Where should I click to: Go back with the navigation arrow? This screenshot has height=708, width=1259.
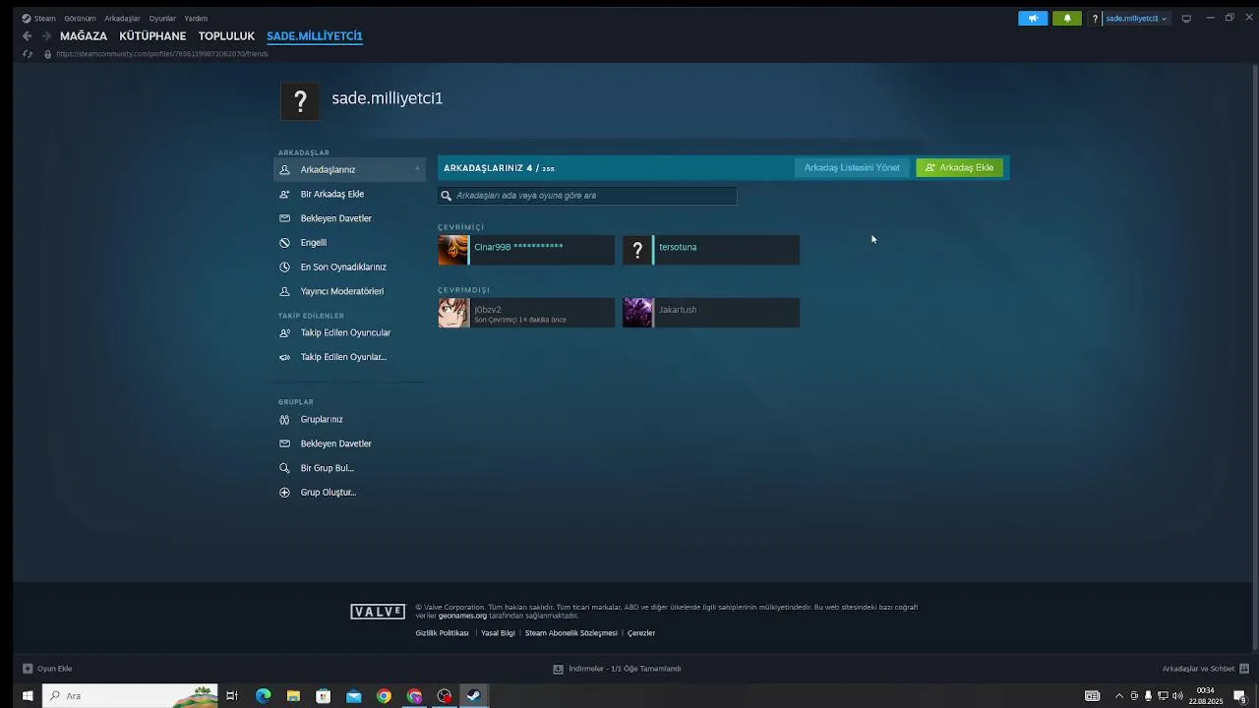coord(27,35)
